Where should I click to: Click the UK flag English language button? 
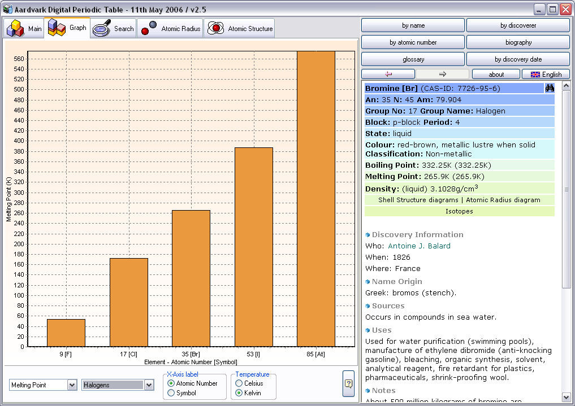coord(546,75)
